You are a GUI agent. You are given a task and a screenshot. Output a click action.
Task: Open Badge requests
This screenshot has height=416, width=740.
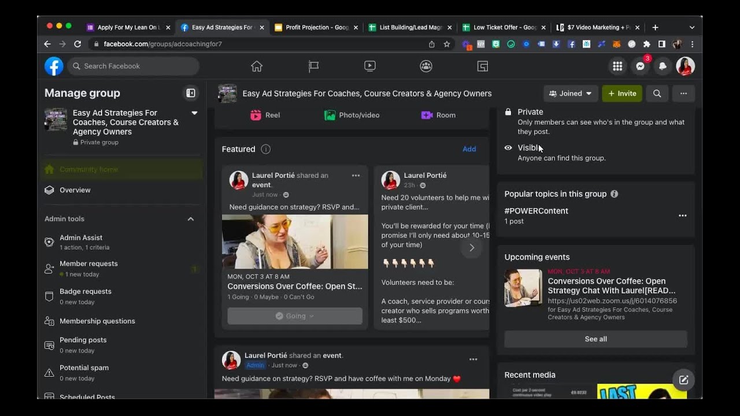tap(121, 296)
